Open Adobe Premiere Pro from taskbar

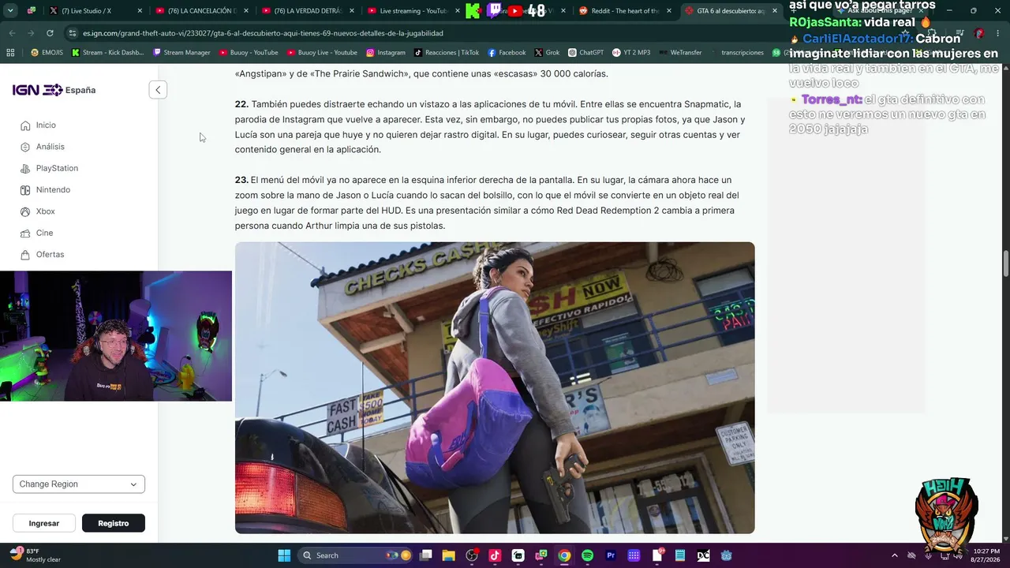pyautogui.click(x=611, y=555)
